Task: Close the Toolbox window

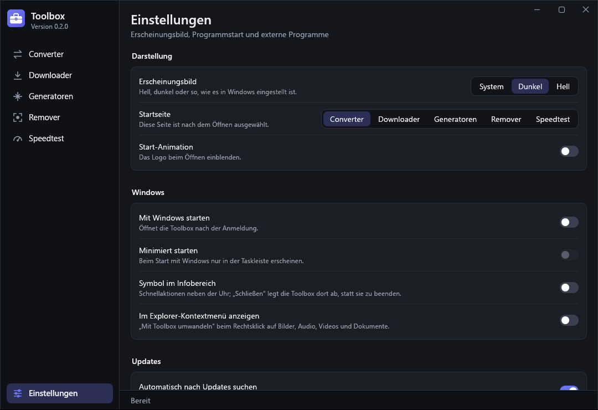Action: (x=586, y=9)
